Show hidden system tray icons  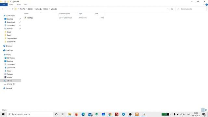coord(171,114)
